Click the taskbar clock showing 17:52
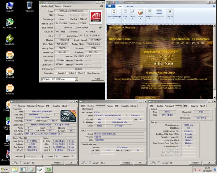The height and width of the screenshot is (173, 217). pos(208,169)
